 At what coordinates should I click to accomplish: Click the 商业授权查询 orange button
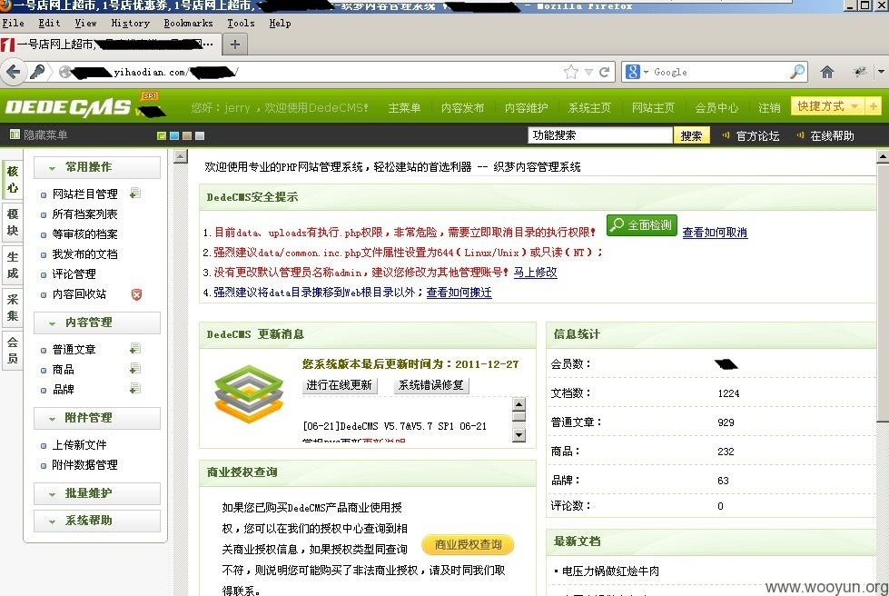tap(469, 545)
